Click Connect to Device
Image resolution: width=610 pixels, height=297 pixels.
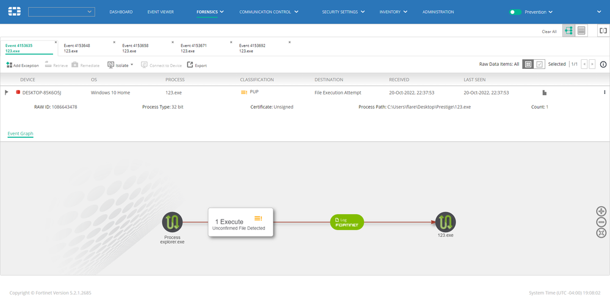(x=161, y=65)
